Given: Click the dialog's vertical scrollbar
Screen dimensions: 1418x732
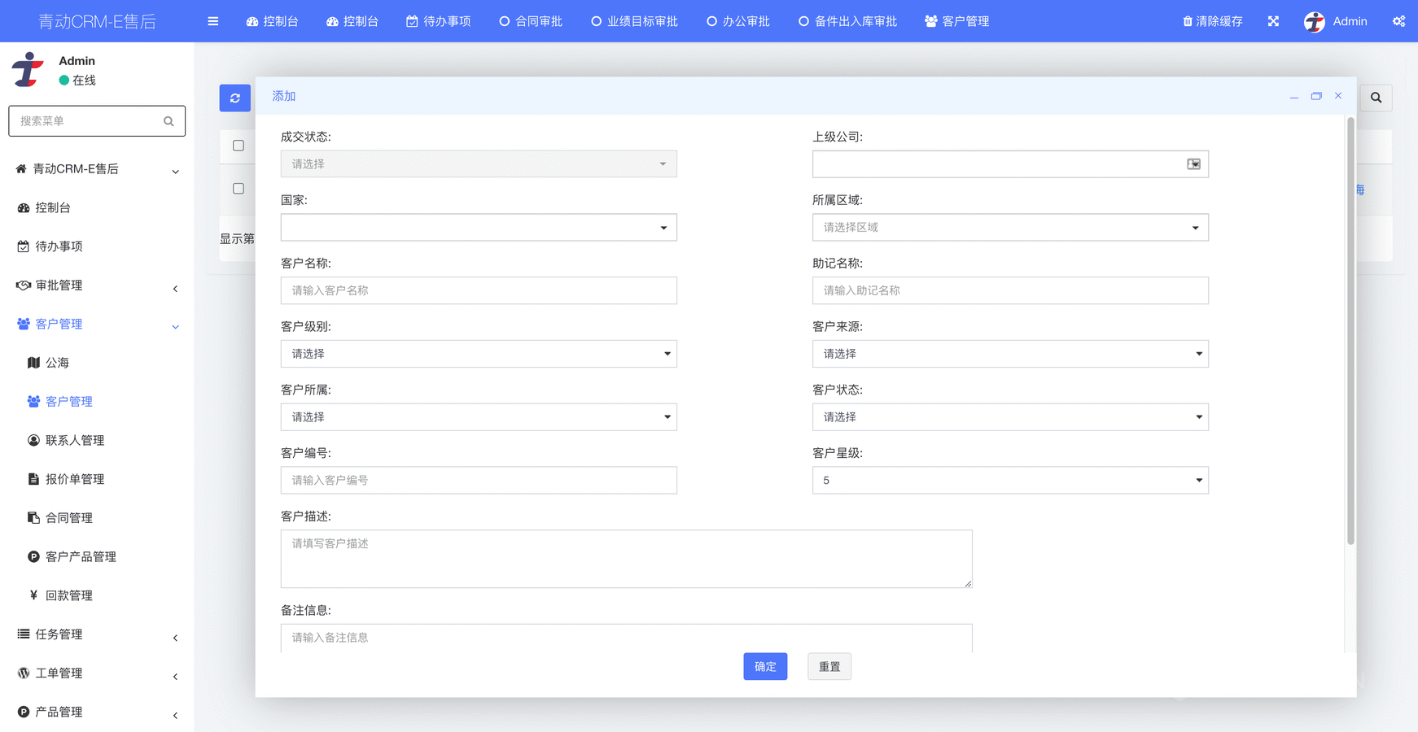Looking at the screenshot, I should (1350, 325).
